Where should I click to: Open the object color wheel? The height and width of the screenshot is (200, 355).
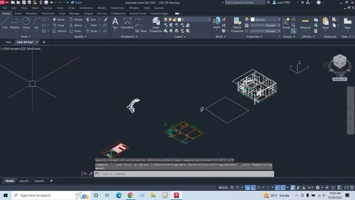point(246,19)
